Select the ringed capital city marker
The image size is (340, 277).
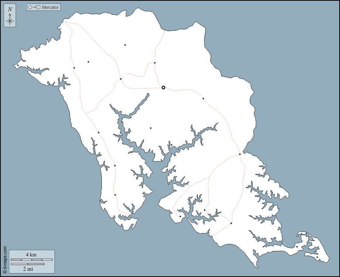164,88
